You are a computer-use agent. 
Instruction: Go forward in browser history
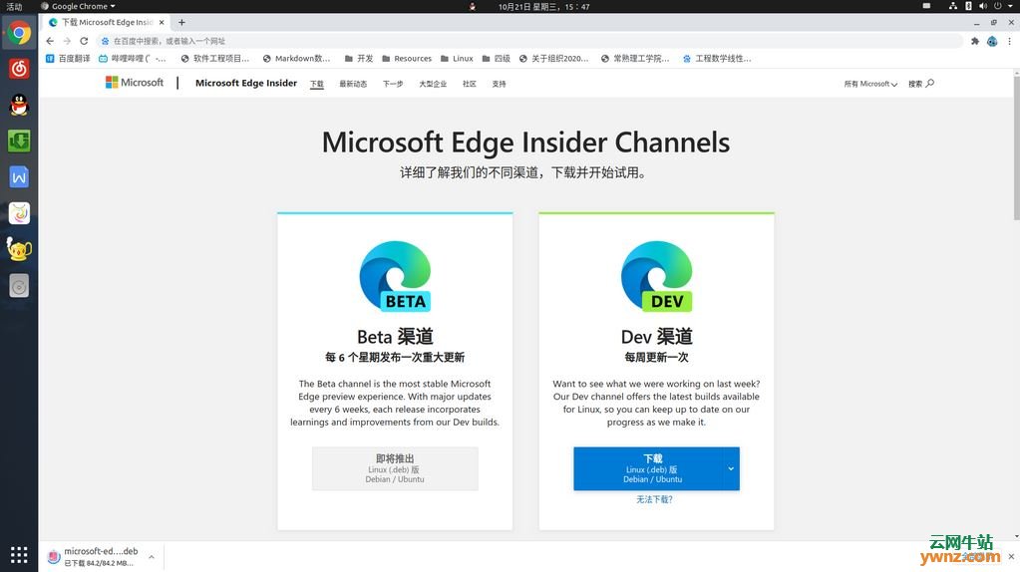[x=67, y=40]
